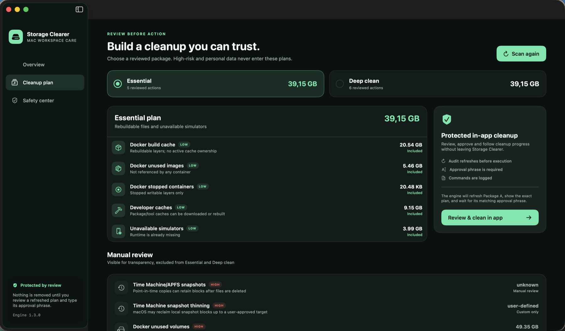This screenshot has height=331, width=565.
Task: Click the Time Machine/APFS snapshots title
Action: (x=169, y=285)
